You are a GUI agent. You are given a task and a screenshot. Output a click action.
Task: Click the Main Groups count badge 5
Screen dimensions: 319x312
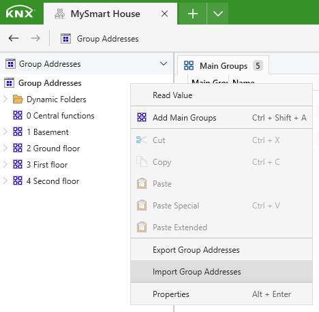[258, 66]
